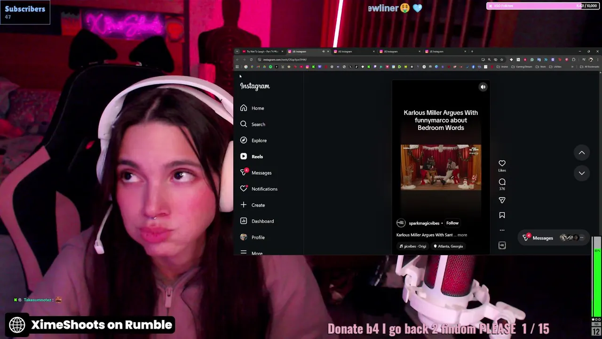The width and height of the screenshot is (602, 339).
Task: Mute the active Instagram tab via its speaker icon
Action: pos(324,51)
